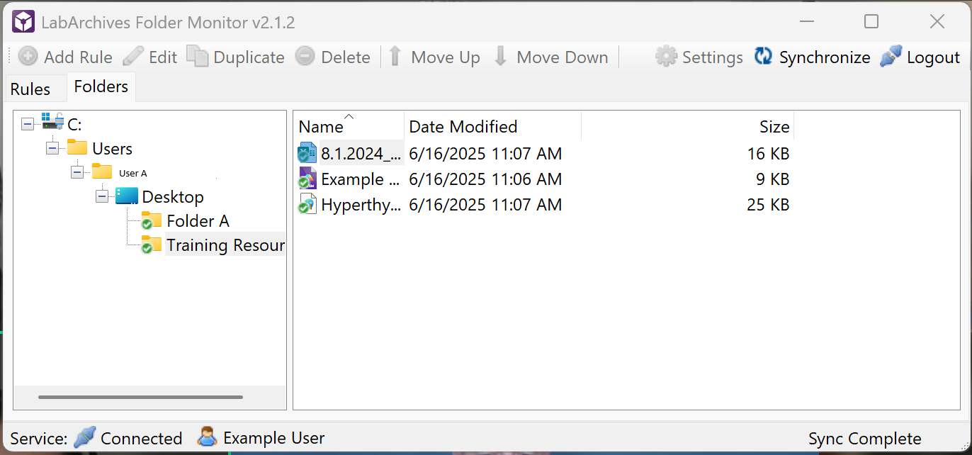Click the Synchronize refresh icon
This screenshot has height=455, width=972.
(763, 56)
